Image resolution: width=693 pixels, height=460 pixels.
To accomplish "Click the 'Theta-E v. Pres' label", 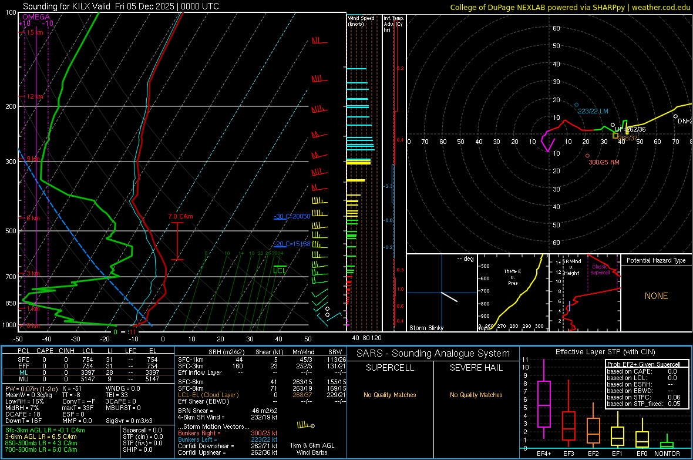I will [x=513, y=277].
